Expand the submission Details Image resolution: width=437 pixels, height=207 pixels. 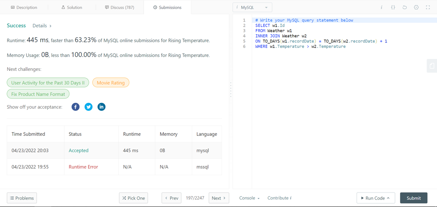(42, 26)
